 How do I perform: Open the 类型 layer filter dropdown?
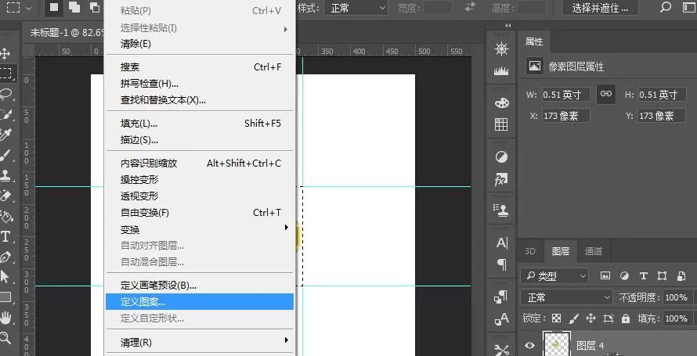coord(554,275)
